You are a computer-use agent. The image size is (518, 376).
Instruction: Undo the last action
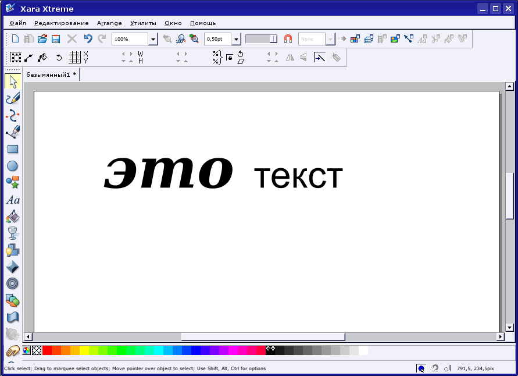click(x=88, y=39)
